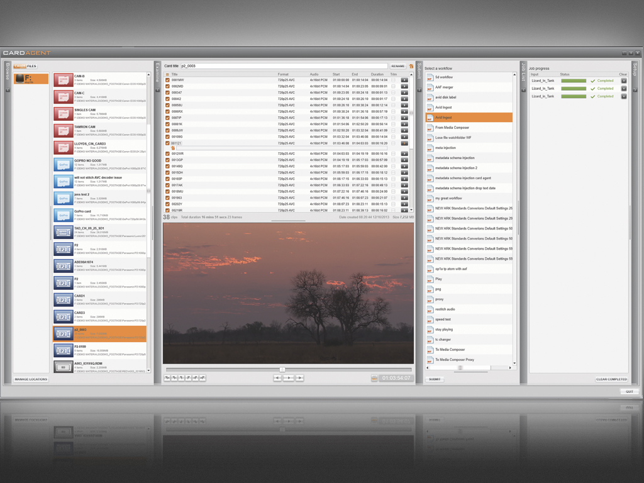
Task: Open the GOPRO NO GOOD card icon
Action: click(x=63, y=164)
